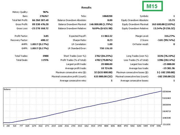Screen dimensions: 180x135
Task: Click the Results heading
Action: [86, 8]
